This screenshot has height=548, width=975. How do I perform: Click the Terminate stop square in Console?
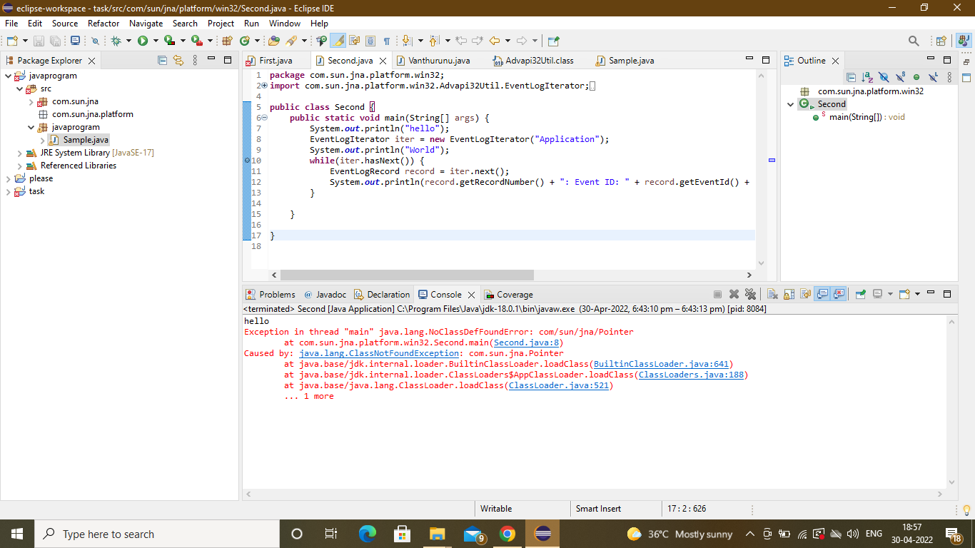pyautogui.click(x=717, y=294)
